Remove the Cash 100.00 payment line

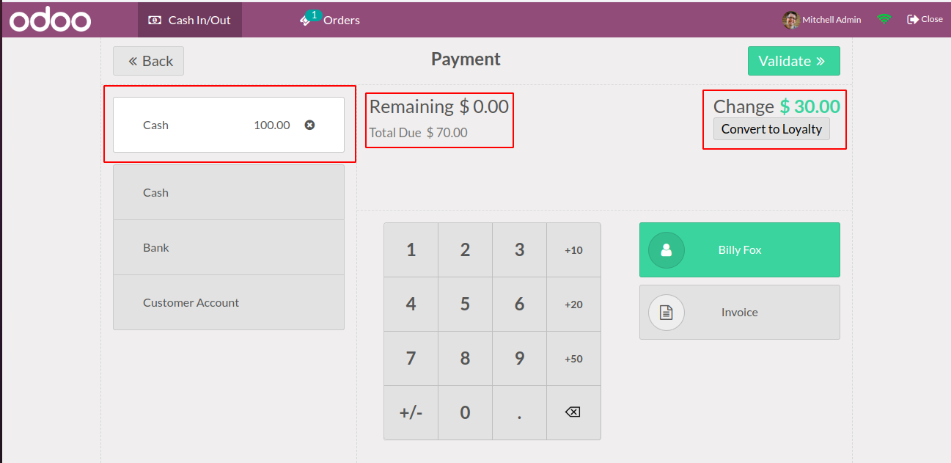[309, 125]
